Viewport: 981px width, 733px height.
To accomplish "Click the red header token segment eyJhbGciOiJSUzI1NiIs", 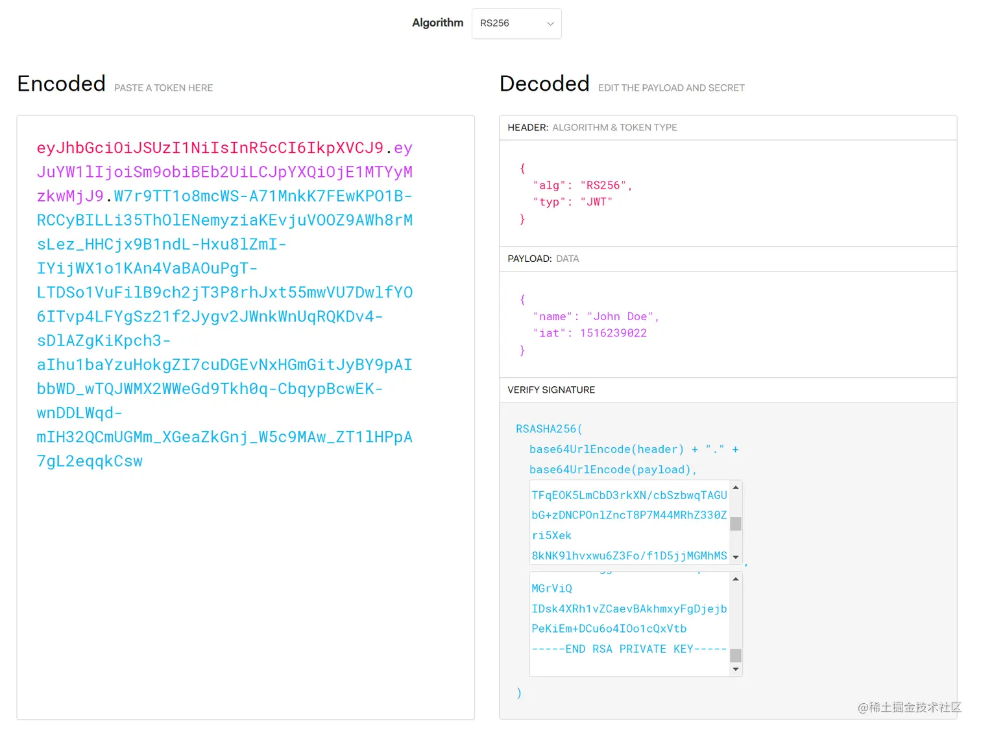I will 210,148.
